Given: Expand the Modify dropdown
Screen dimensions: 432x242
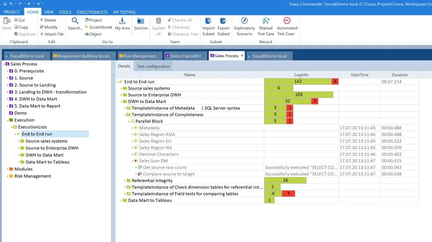Looking at the screenshot, I should pyautogui.click(x=52, y=27).
